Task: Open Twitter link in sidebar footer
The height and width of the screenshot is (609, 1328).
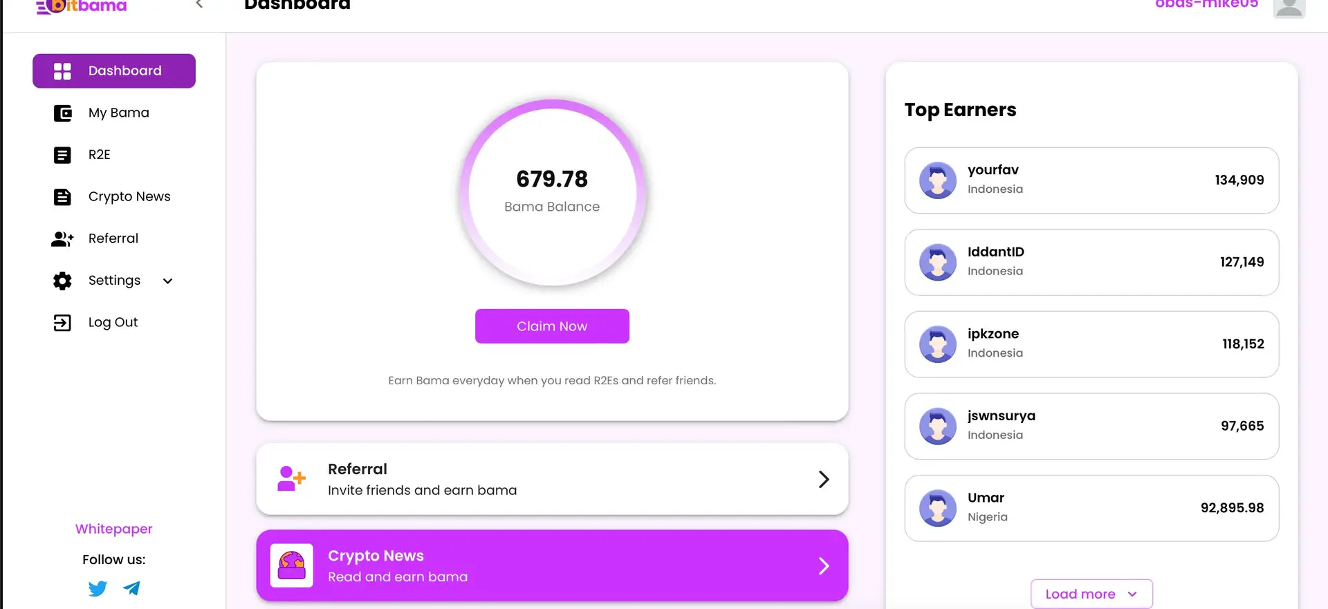Action: click(x=98, y=588)
